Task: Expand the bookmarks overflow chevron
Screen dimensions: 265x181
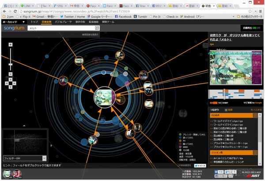Action: pyautogui.click(x=233, y=16)
